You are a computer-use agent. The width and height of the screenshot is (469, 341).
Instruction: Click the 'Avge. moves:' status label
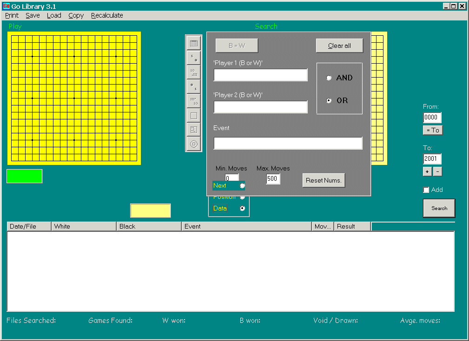tap(420, 321)
